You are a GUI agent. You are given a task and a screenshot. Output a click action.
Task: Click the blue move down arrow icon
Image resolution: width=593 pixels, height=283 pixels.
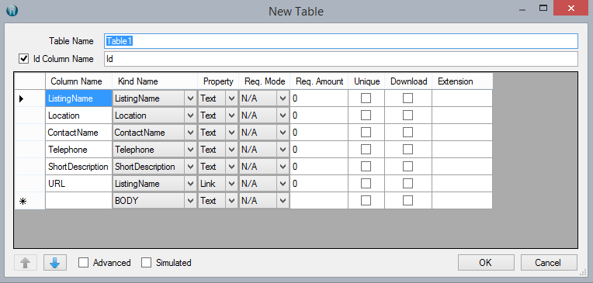coord(55,263)
